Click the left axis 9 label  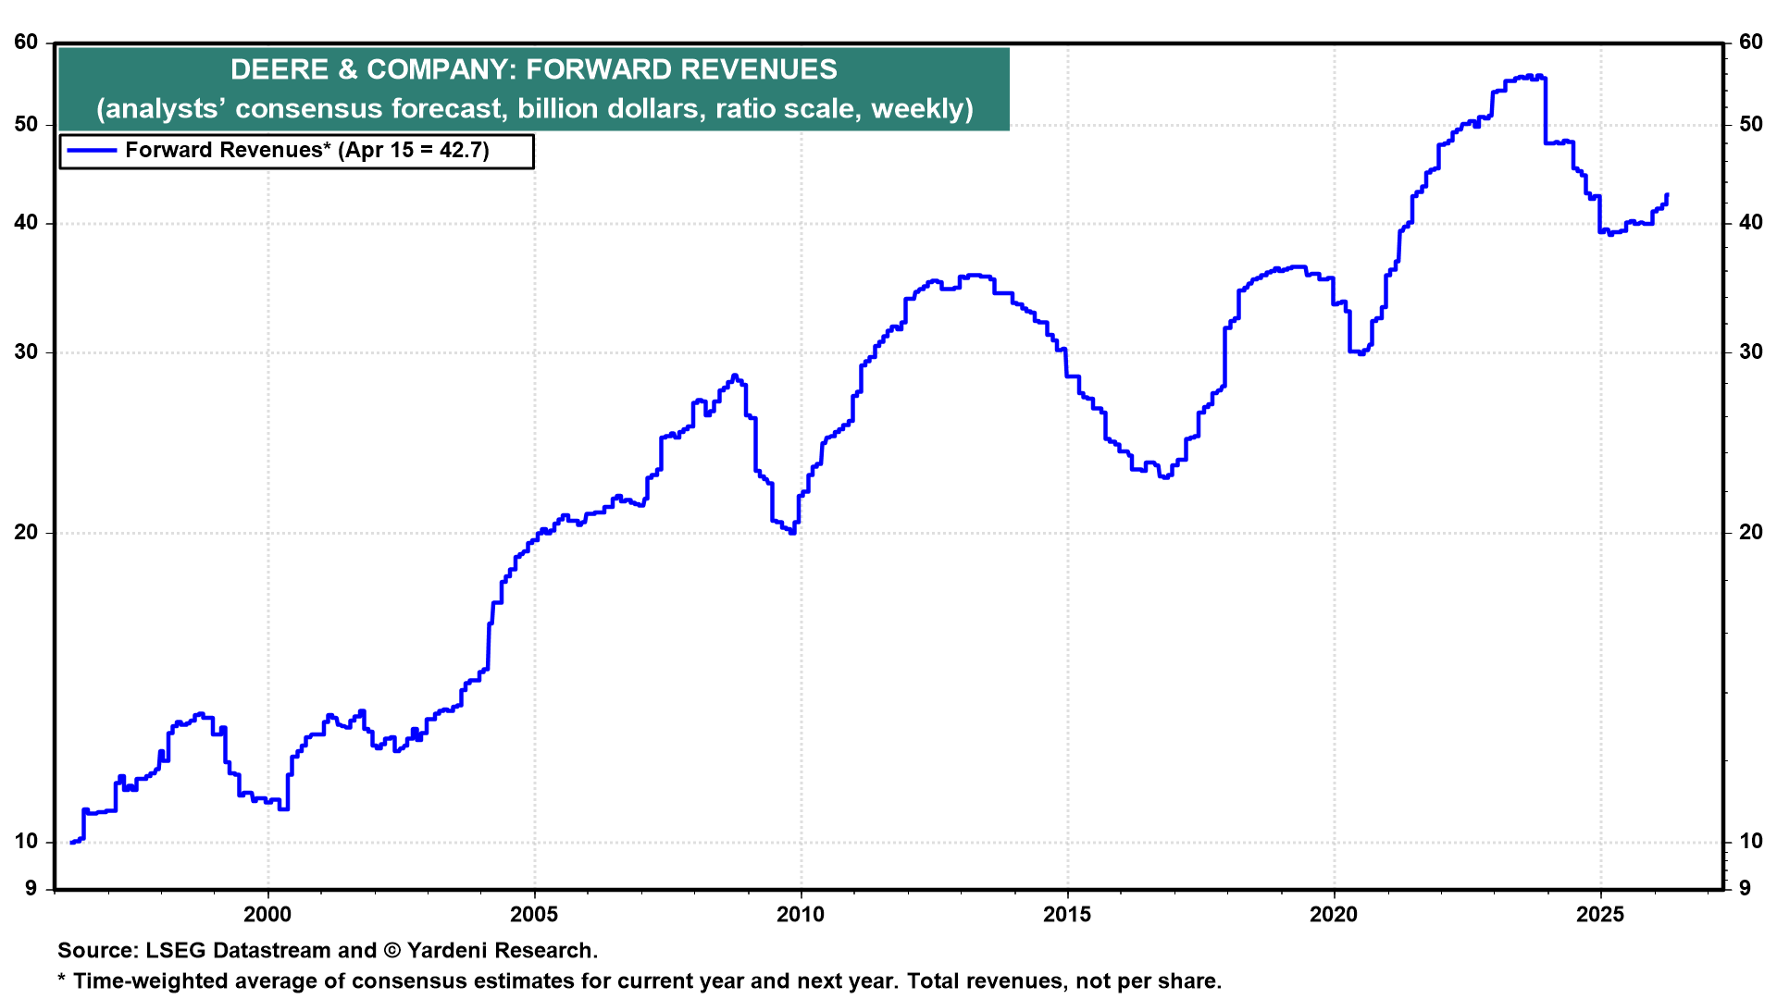[x=31, y=889]
